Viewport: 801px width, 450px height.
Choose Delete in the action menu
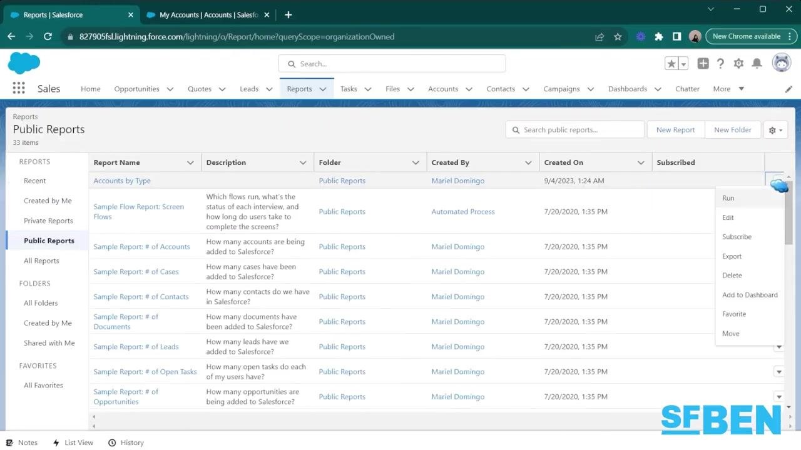[x=750, y=276]
